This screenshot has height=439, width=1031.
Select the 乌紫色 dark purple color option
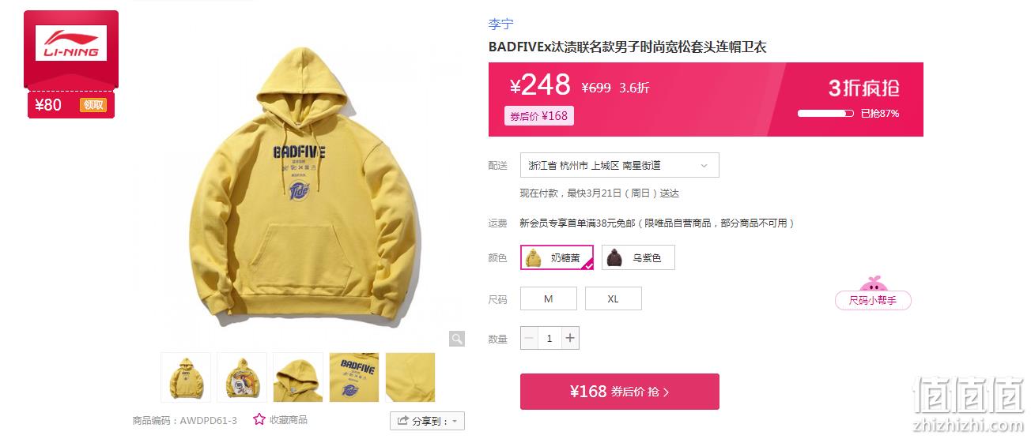638,257
